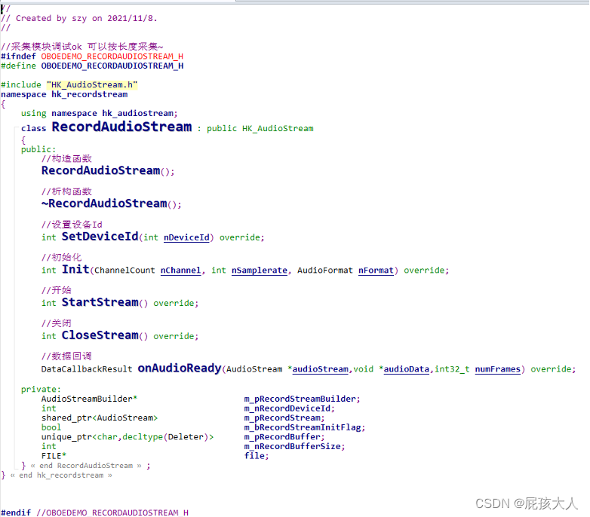
Task: Click the annotation "« end RecordAudioStream »"
Action: 86,466
